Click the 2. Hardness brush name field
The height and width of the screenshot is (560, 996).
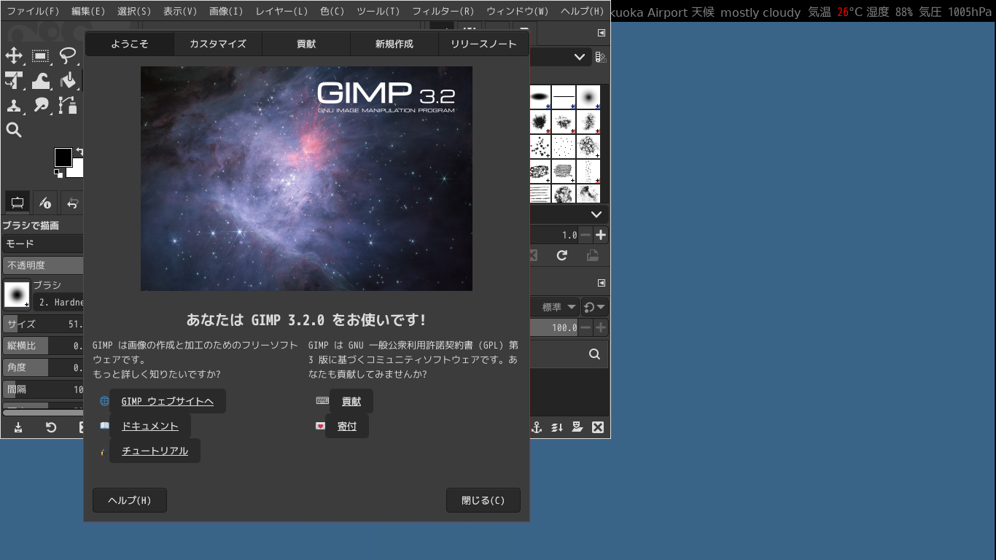(x=60, y=302)
